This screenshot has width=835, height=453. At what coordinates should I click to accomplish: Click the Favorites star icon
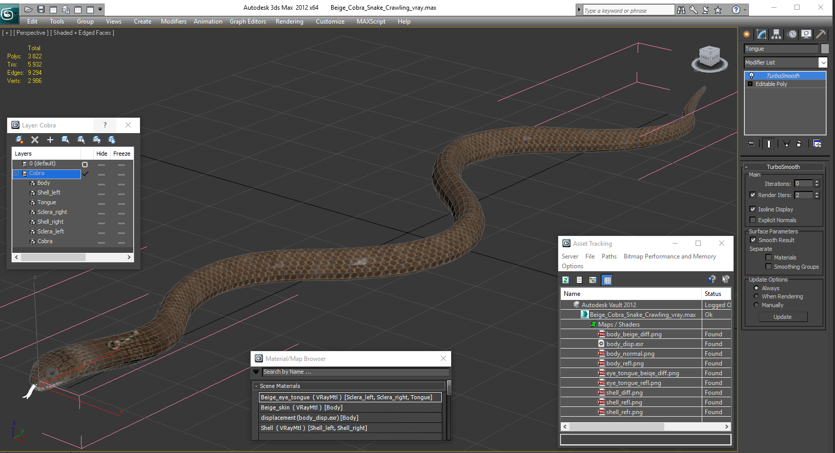pyautogui.click(x=718, y=10)
